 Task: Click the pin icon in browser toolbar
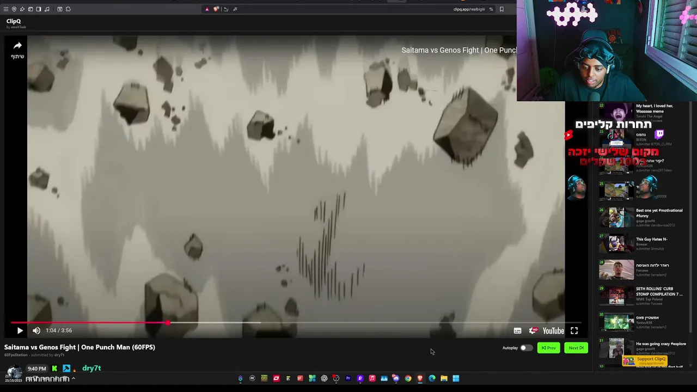[x=22, y=9]
